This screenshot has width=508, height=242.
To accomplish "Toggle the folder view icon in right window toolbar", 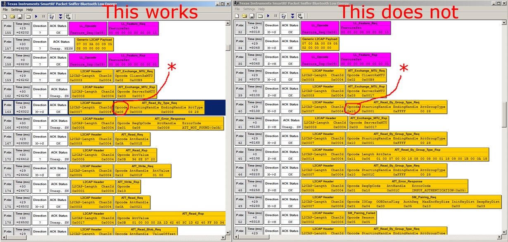I will tap(260, 16).
